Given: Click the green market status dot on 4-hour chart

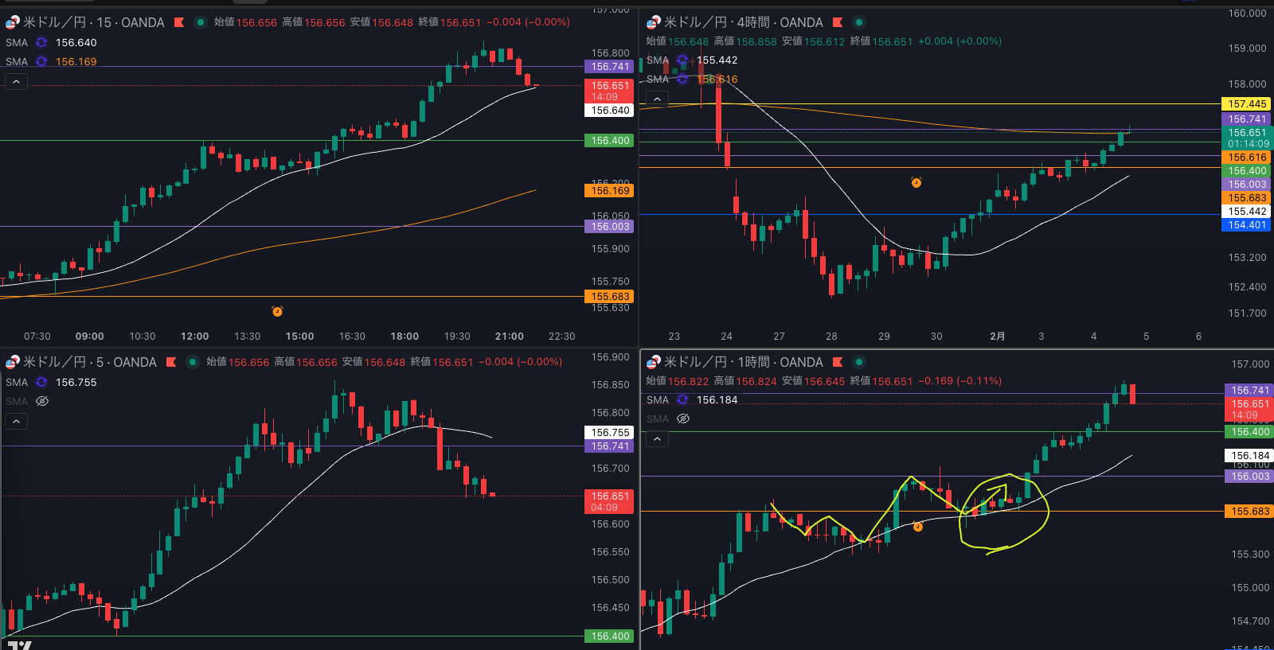Looking at the screenshot, I should (858, 22).
